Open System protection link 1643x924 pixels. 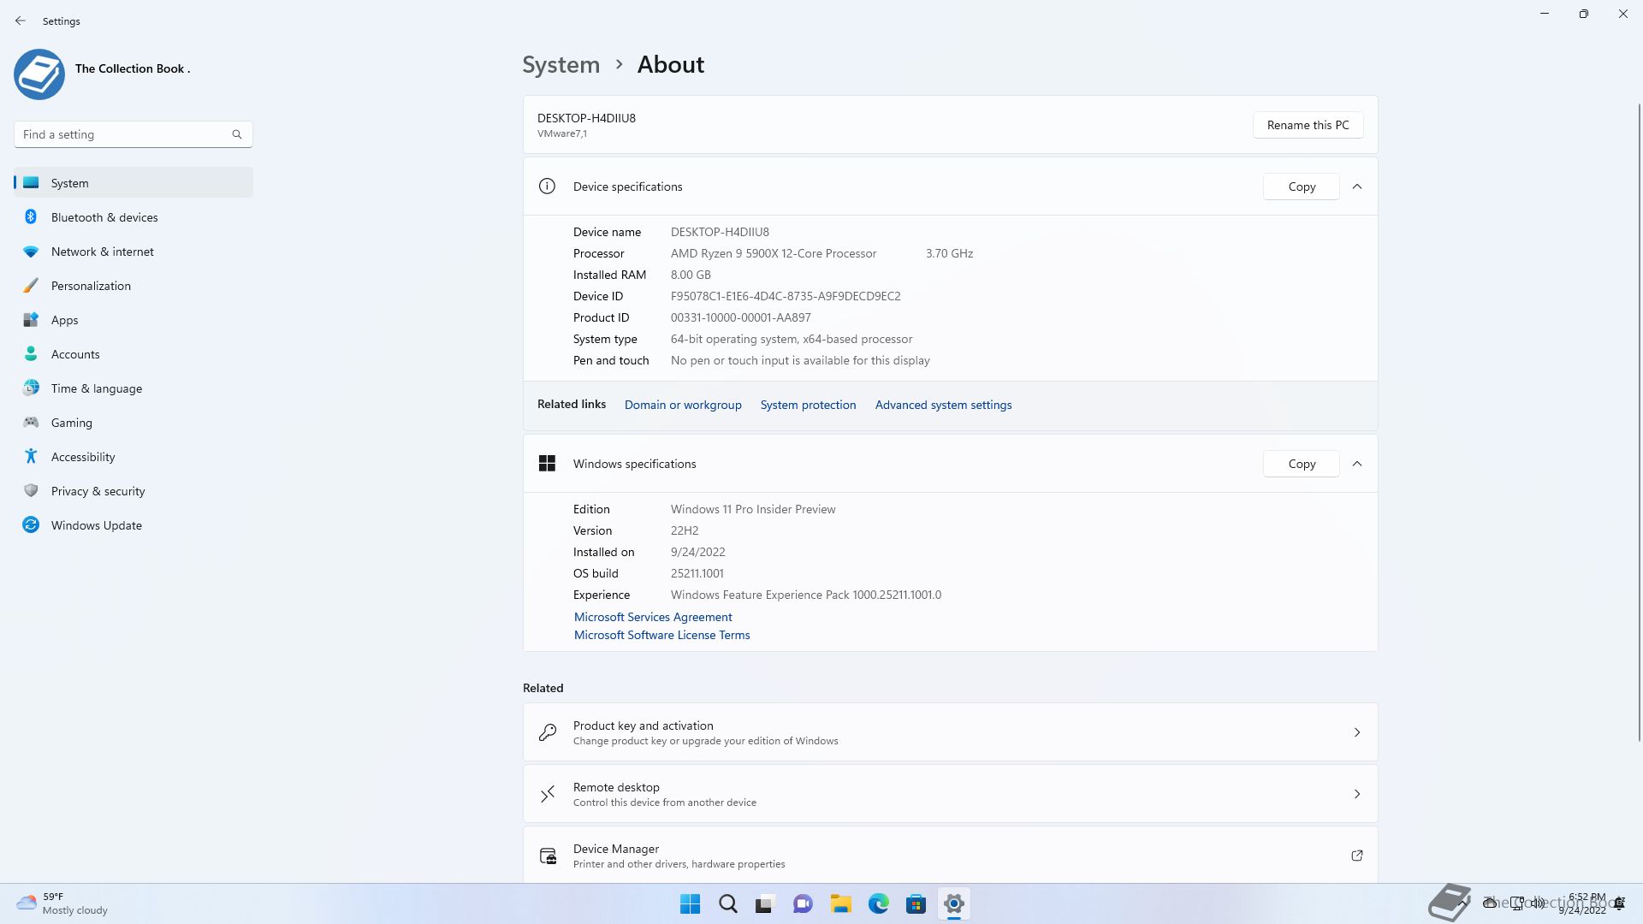pos(808,405)
